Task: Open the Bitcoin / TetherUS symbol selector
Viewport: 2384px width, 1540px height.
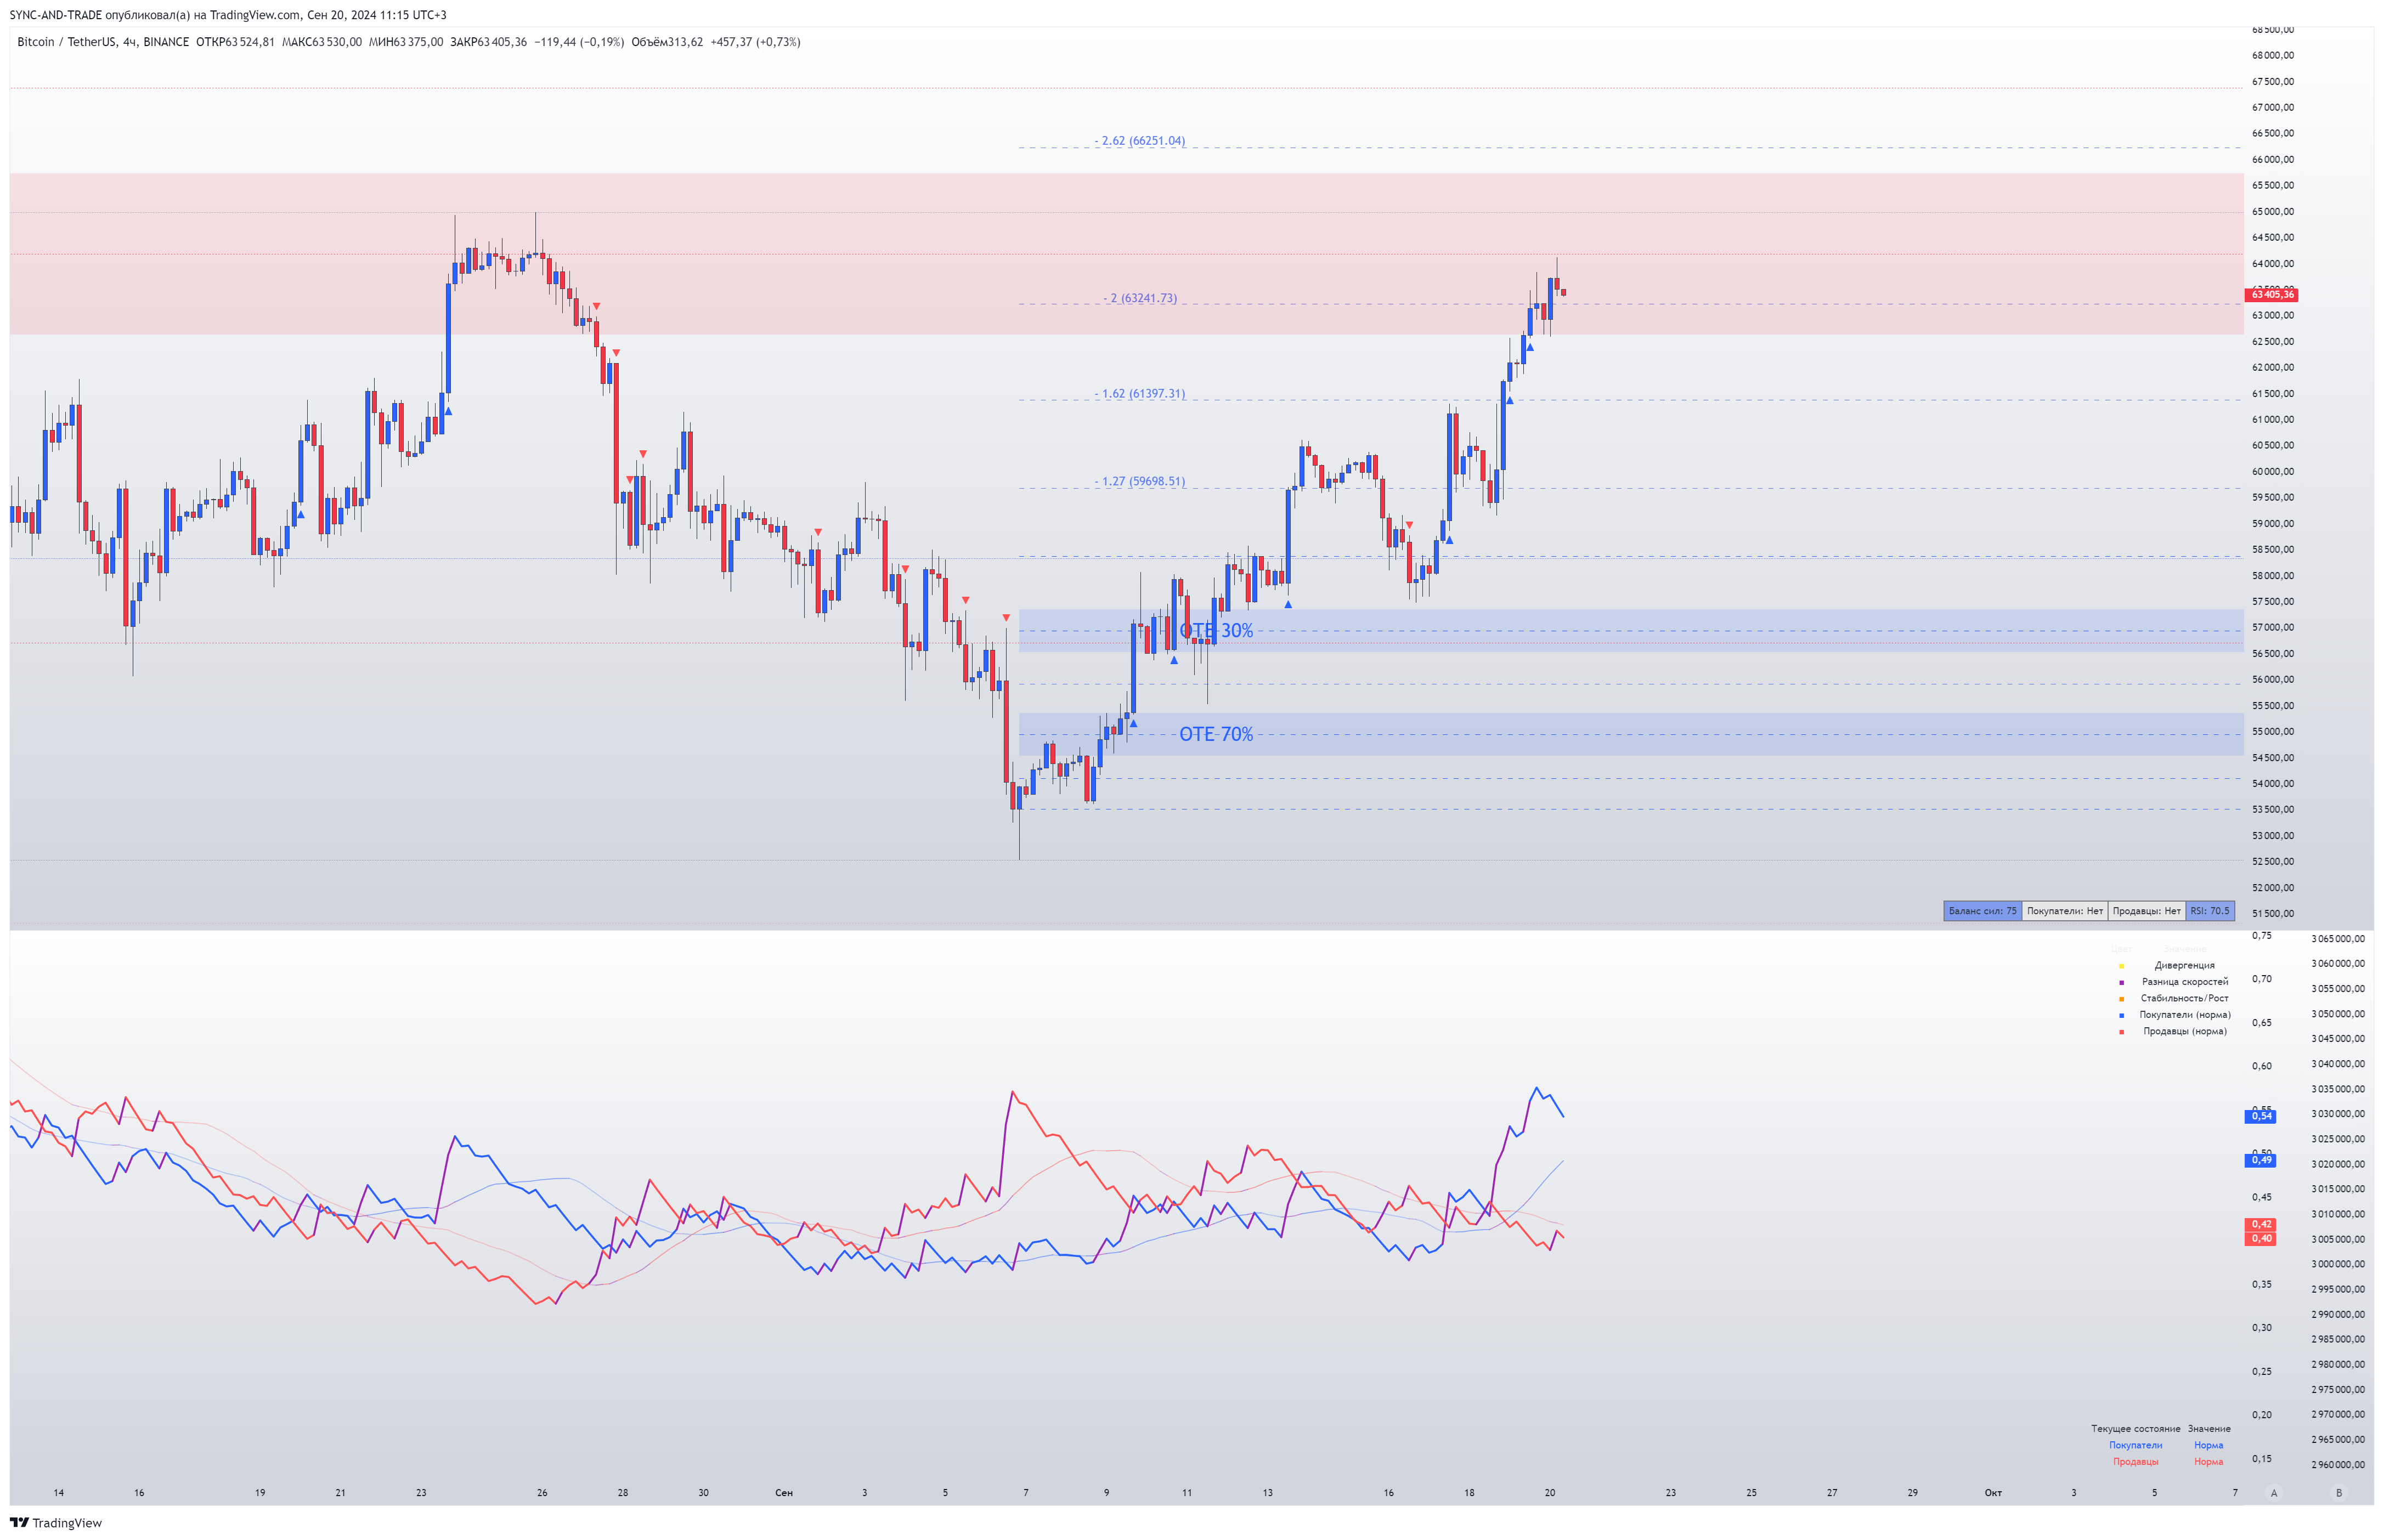Action: [67, 42]
